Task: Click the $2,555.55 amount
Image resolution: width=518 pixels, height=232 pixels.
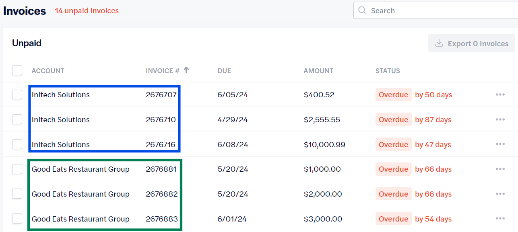Action: pyautogui.click(x=322, y=120)
